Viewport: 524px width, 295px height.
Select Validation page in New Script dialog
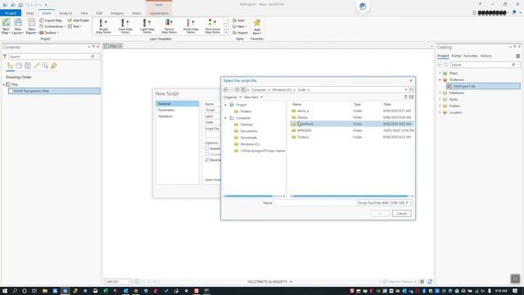point(165,116)
